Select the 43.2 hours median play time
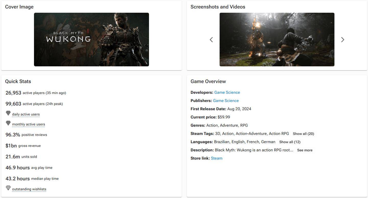368x198 pixels. (32, 179)
